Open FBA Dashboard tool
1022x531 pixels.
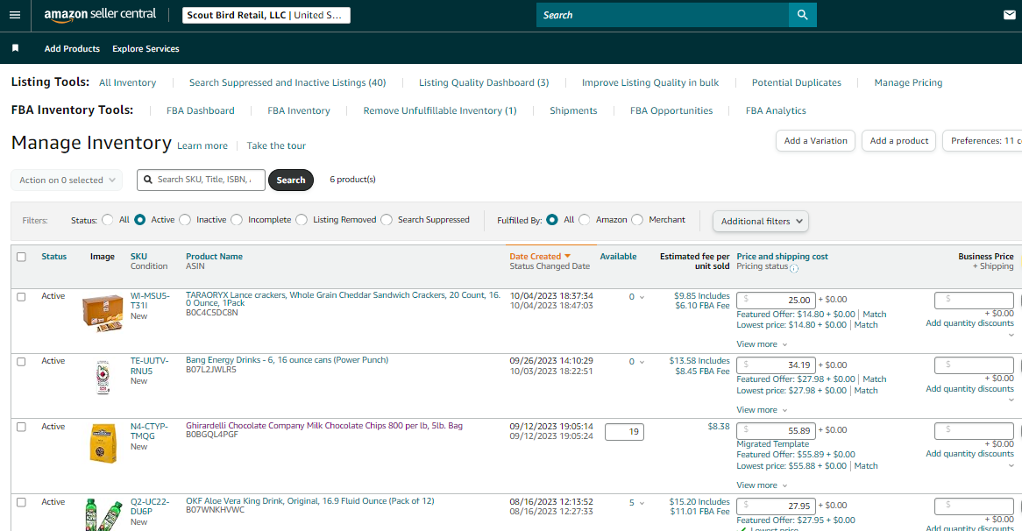pyautogui.click(x=200, y=110)
